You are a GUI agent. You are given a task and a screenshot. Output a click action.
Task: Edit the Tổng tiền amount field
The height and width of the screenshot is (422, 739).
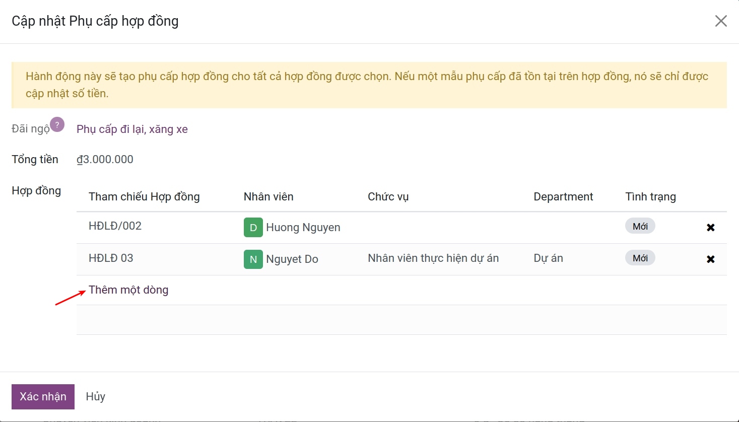pos(105,160)
